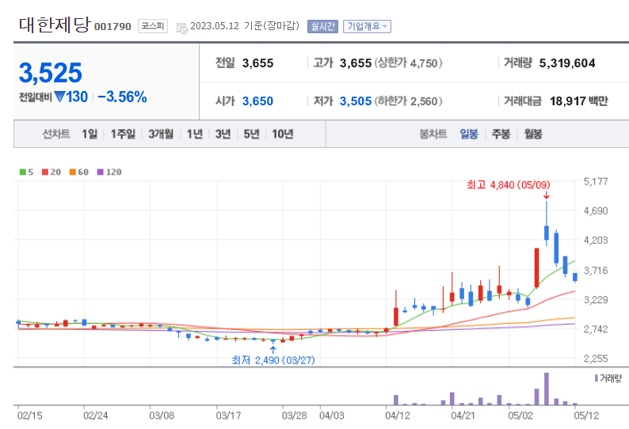Click the purple 거래량 volume legend swatch

597,378
